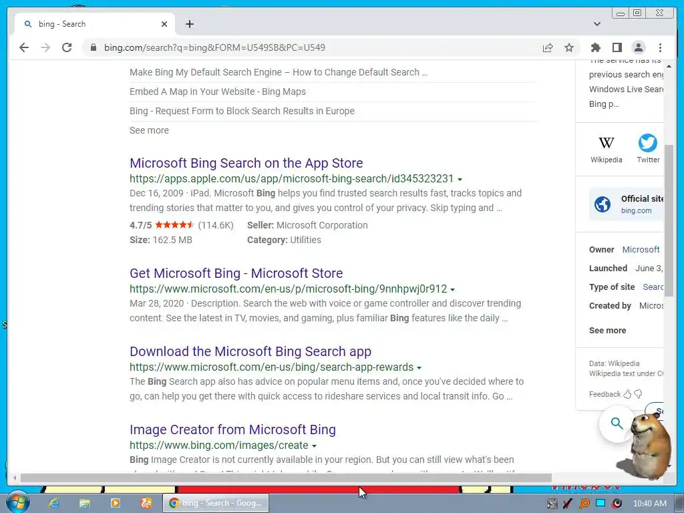The width and height of the screenshot is (684, 513).
Task: Go back to the previous page
Action: (24, 47)
